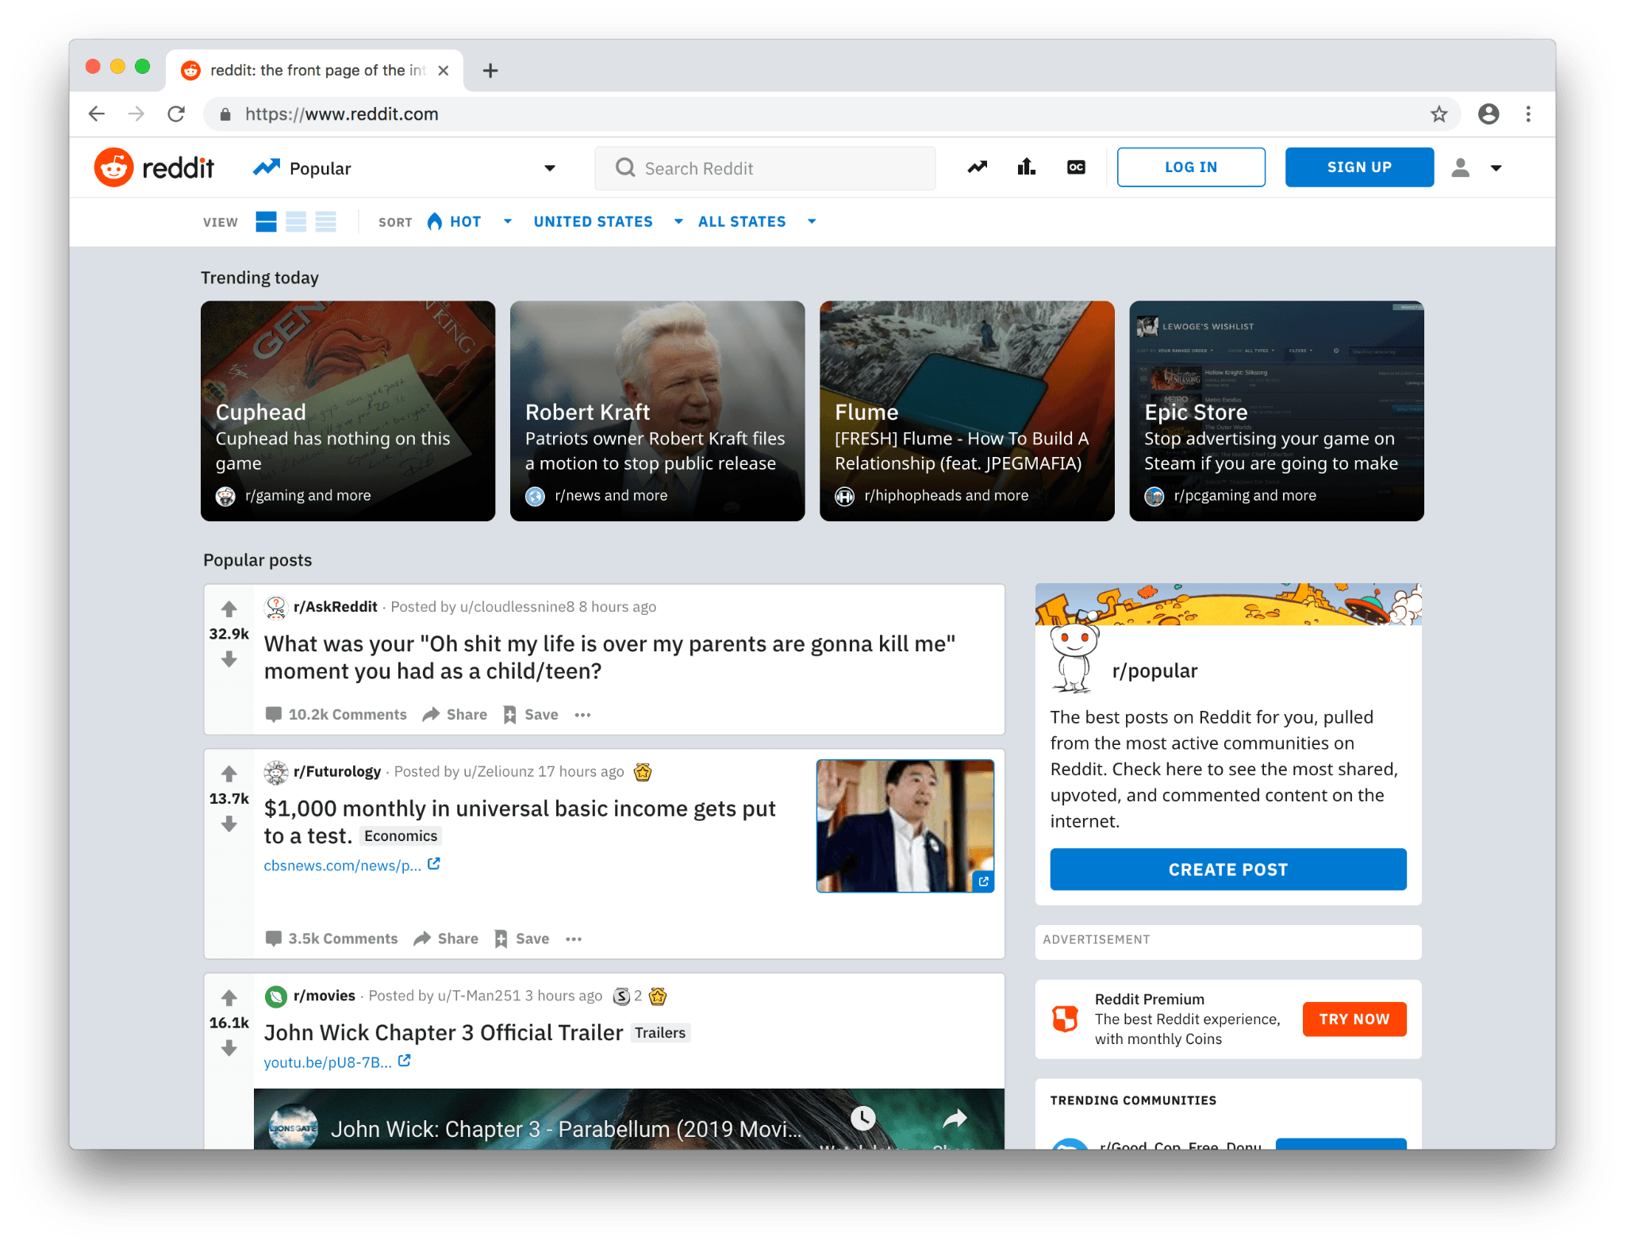Upvote the John Wick trailer post
This screenshot has height=1248, width=1625.
coord(229,997)
